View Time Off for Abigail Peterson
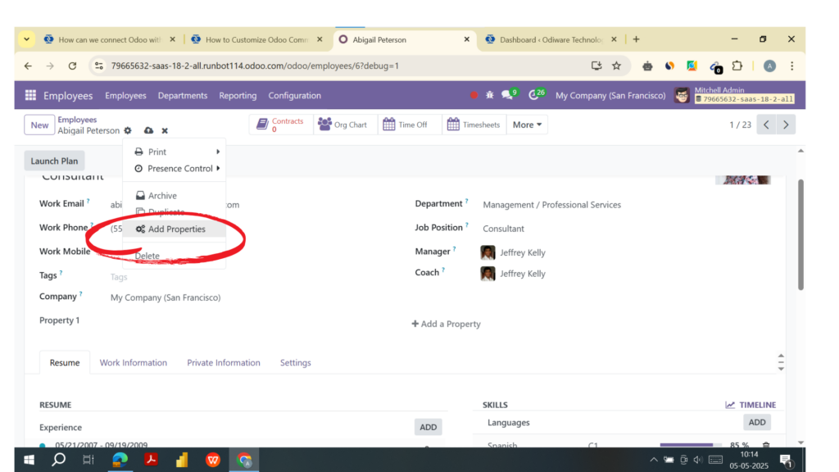 click(406, 125)
